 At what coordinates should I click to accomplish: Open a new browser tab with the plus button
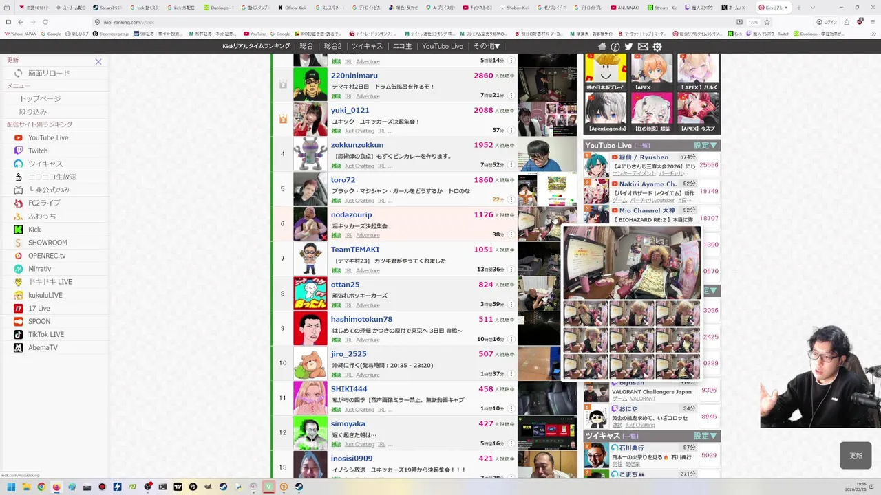[798, 8]
